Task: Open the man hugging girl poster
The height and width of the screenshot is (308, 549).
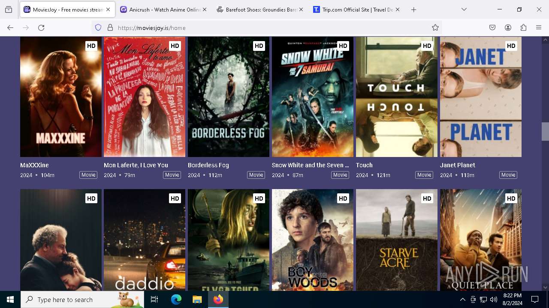Action: [61, 240]
